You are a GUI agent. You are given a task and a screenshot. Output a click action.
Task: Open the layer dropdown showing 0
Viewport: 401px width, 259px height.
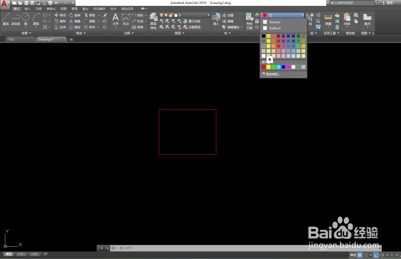pos(184,15)
